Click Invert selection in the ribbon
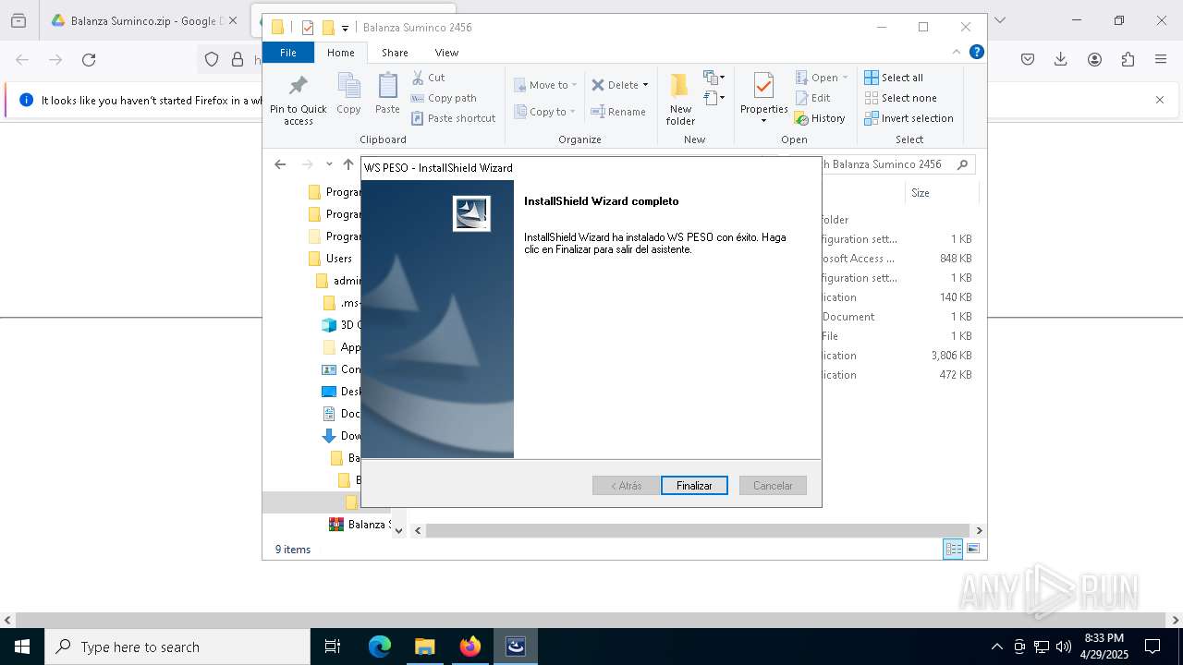 (909, 118)
